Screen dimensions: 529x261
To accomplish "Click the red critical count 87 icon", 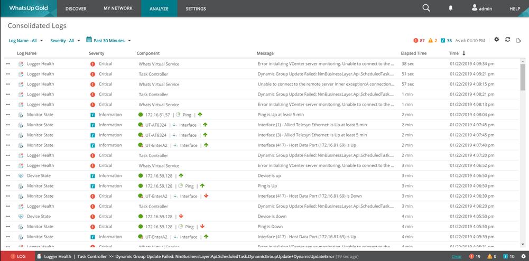I will pyautogui.click(x=415, y=41).
